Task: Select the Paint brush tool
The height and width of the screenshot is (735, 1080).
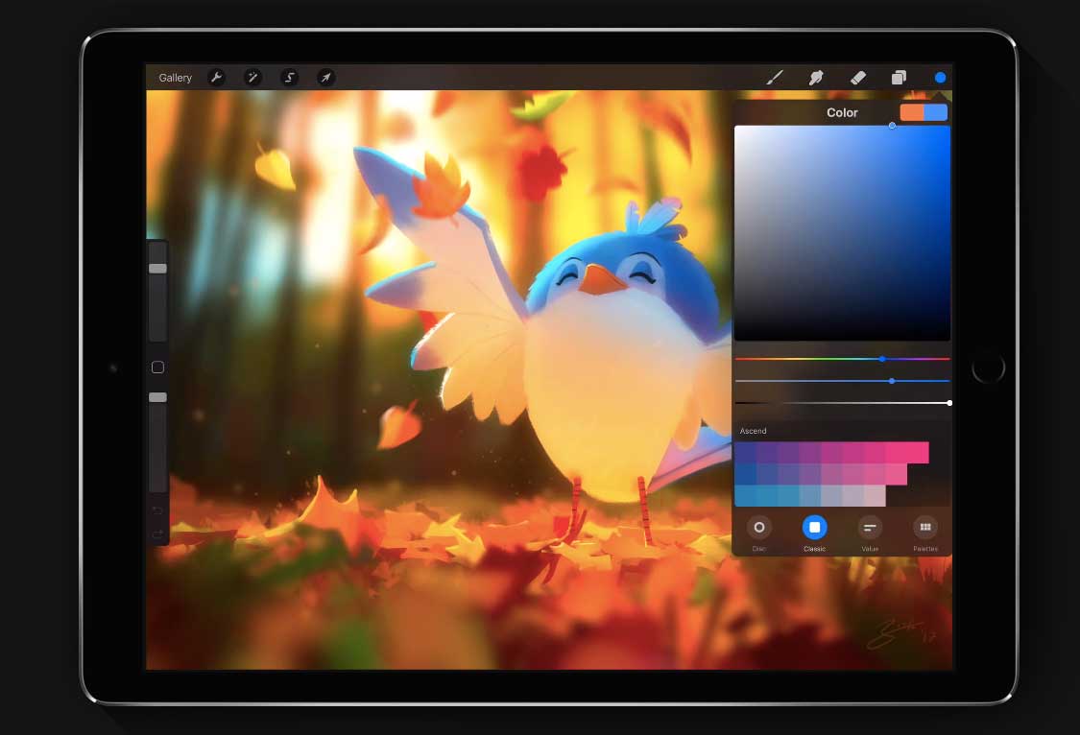Action: pyautogui.click(x=774, y=78)
